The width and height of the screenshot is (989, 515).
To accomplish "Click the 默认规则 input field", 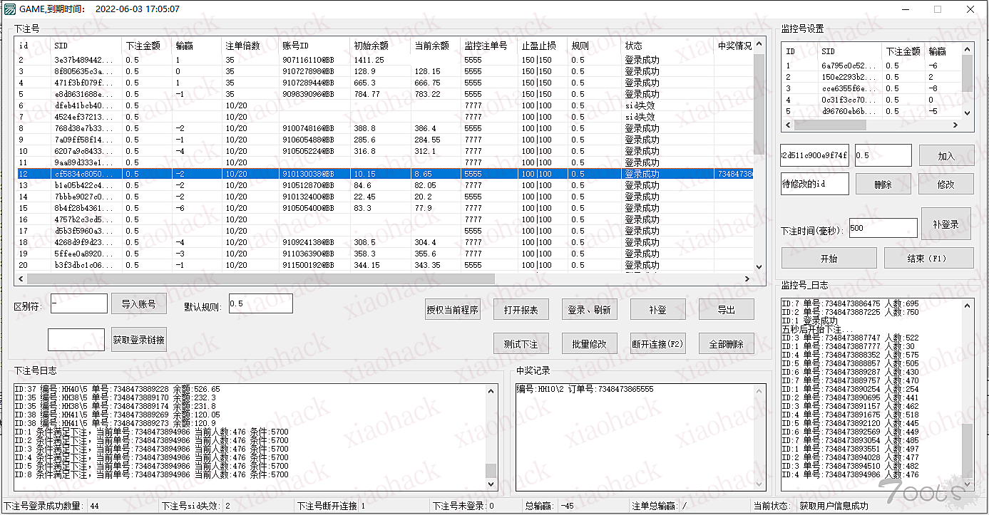I will 260,303.
